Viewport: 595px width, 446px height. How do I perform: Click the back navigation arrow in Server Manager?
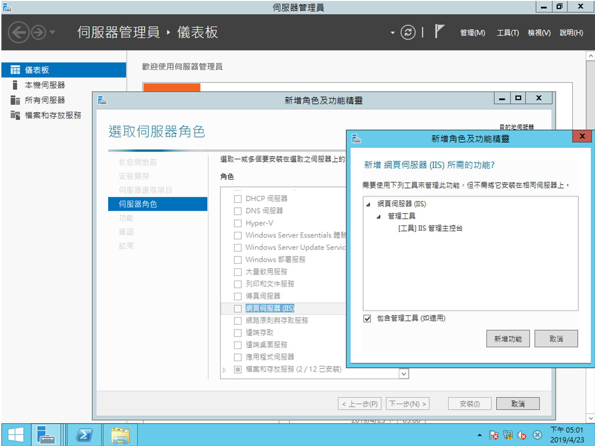[x=19, y=33]
